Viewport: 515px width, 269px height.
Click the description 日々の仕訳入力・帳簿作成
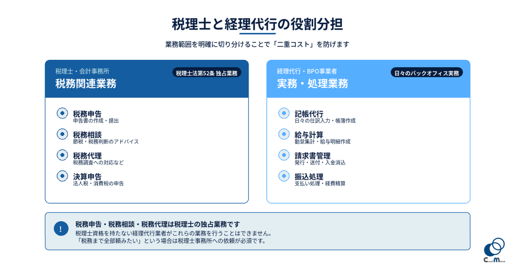click(x=325, y=120)
